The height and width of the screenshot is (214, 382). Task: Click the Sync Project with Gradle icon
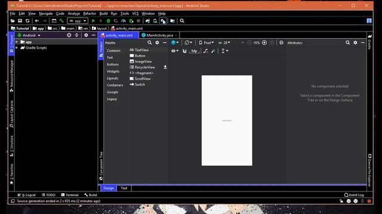click(147, 21)
